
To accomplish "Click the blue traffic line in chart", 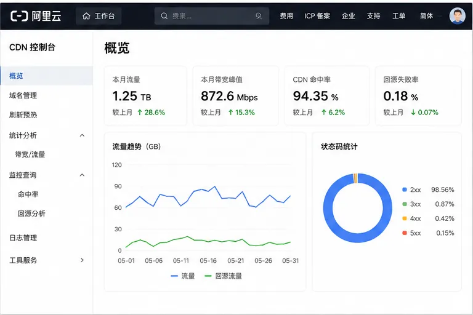I will click(208, 191).
